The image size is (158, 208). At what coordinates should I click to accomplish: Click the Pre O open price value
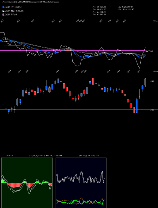point(99,7)
